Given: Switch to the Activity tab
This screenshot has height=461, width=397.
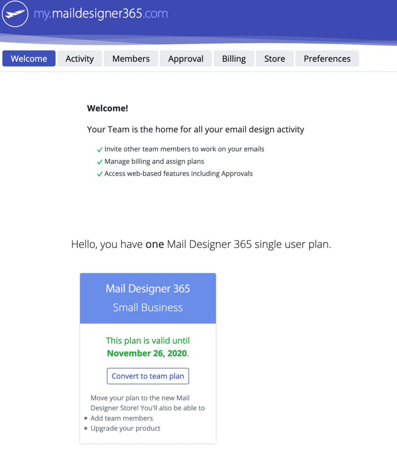Looking at the screenshot, I should point(80,59).
